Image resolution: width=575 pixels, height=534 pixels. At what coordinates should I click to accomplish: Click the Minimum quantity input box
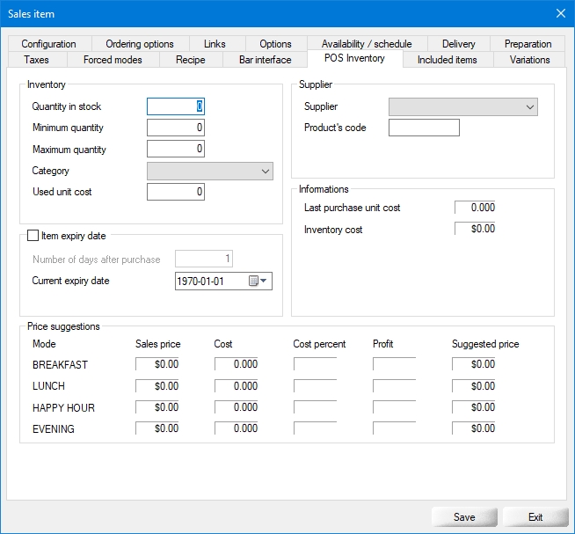[x=176, y=128]
